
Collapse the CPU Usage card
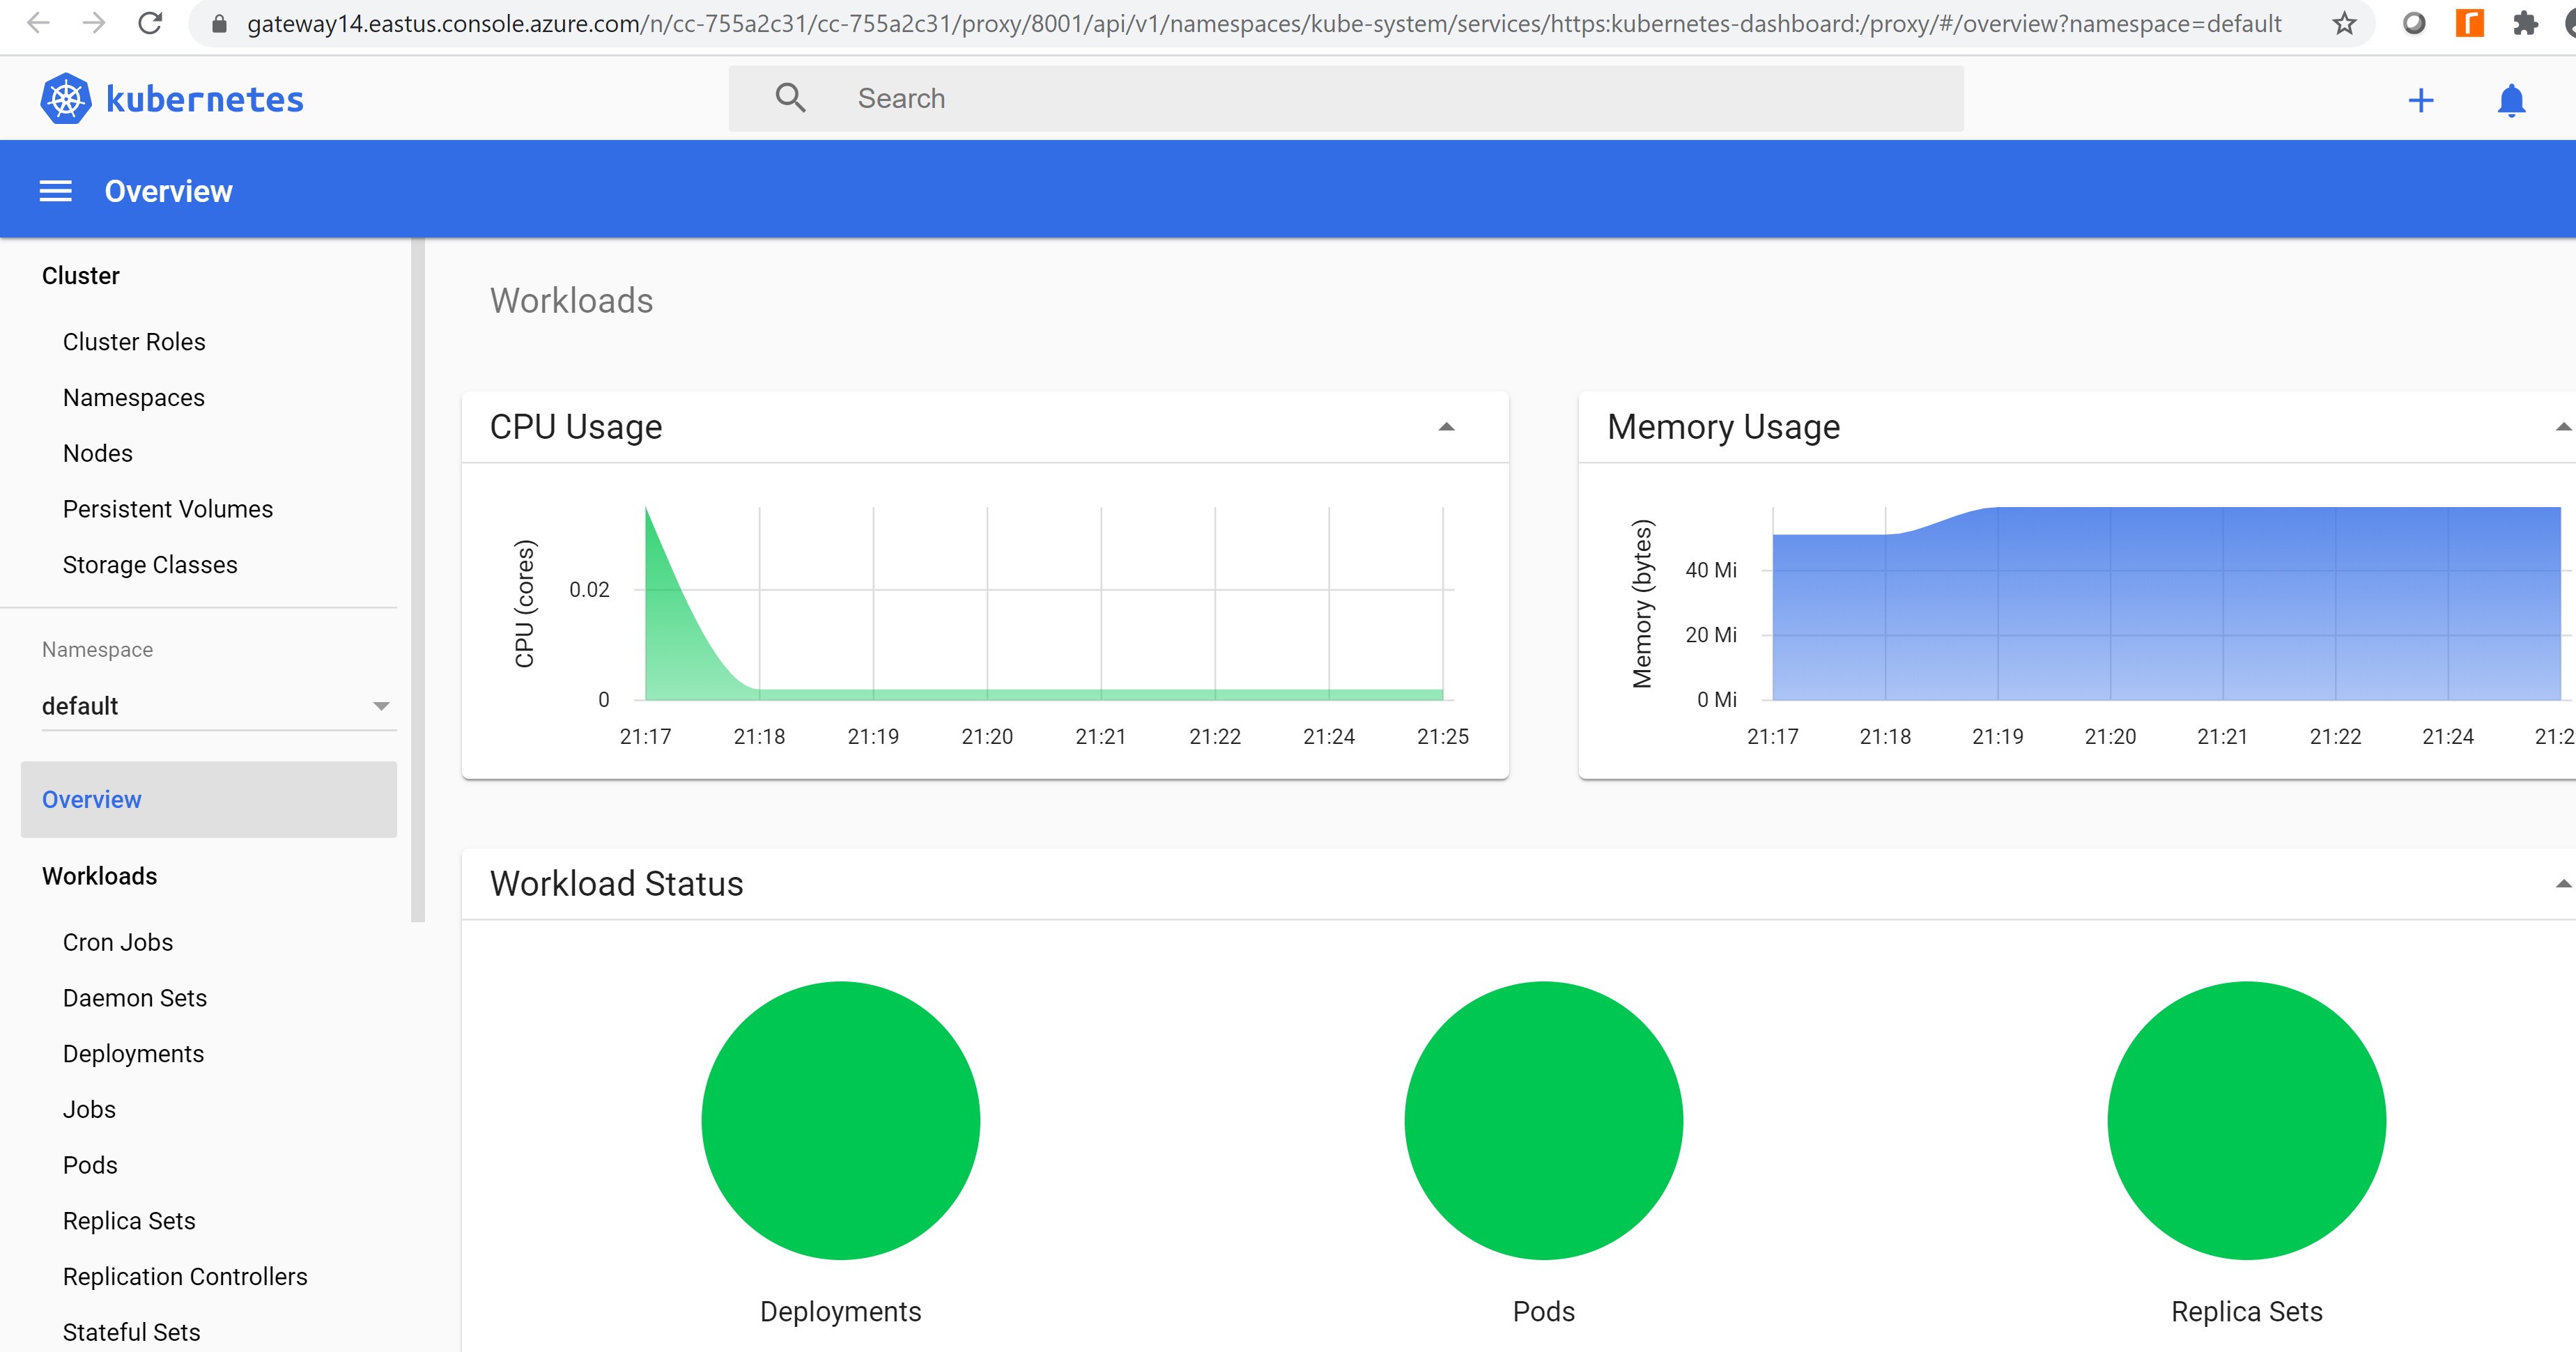pyautogui.click(x=1446, y=427)
